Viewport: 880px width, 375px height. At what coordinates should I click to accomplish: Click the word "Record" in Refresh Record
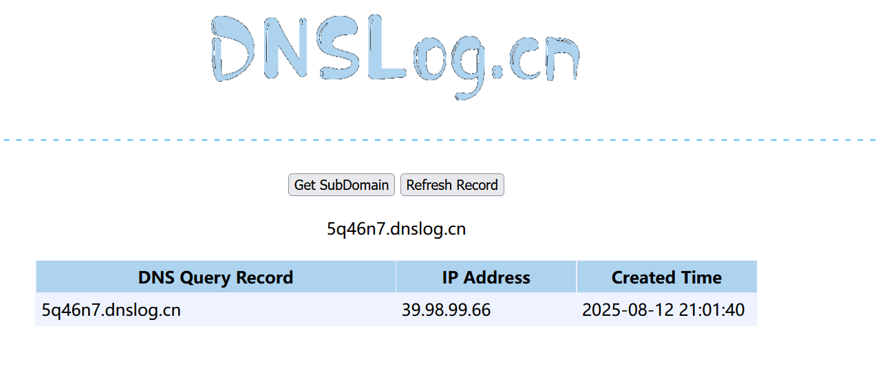click(x=475, y=185)
